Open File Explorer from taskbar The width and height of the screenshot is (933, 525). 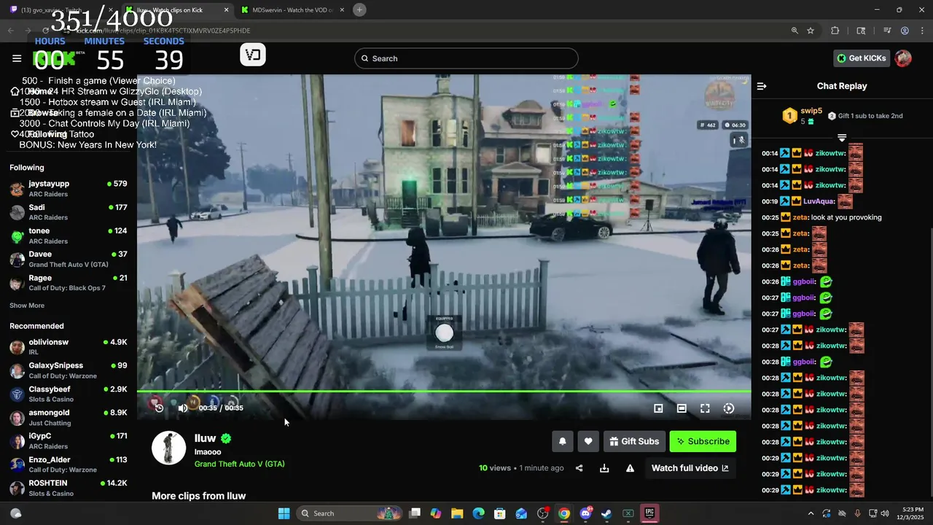click(x=457, y=513)
